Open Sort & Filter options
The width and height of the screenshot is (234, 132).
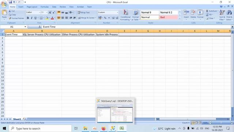coord(222,15)
